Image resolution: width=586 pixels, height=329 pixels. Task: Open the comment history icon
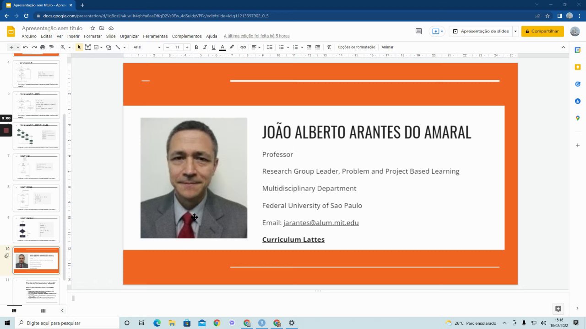[418, 31]
